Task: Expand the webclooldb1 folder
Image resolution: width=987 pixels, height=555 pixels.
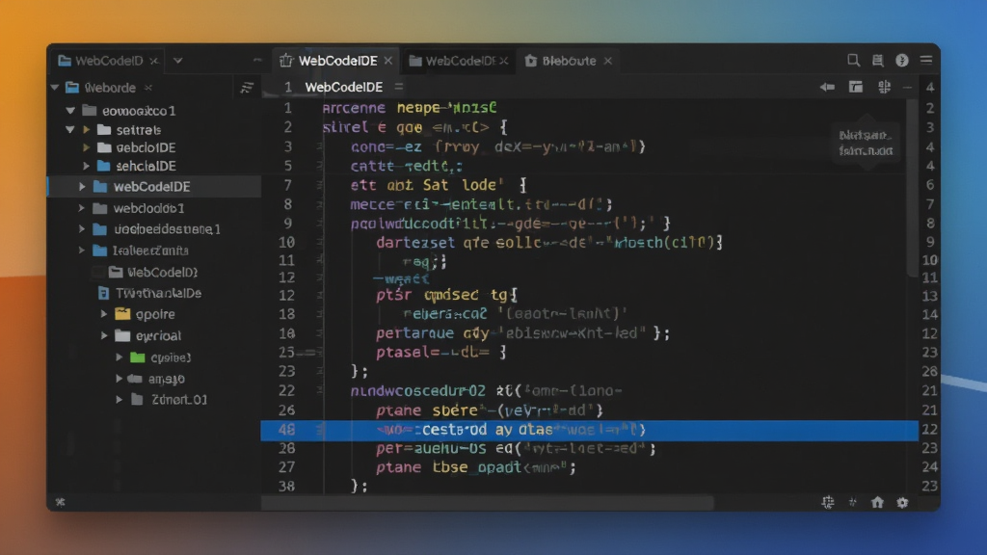Action: tap(82, 208)
